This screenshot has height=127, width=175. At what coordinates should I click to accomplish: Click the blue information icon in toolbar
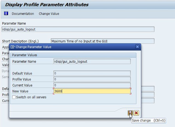coord(6,13)
